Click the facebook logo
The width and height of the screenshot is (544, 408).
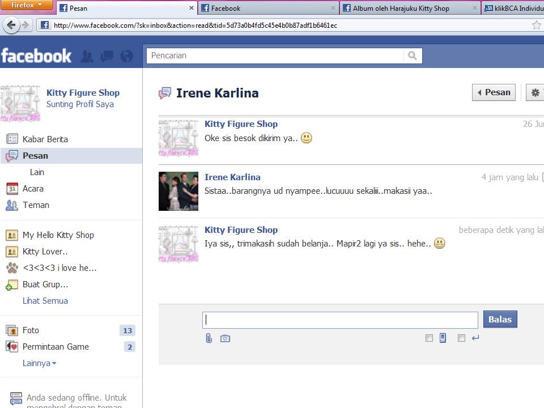pyautogui.click(x=36, y=56)
